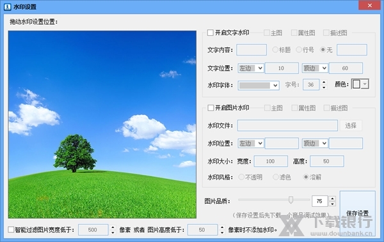Increase 图片品质 with the up arrow
Screen dimensions: 384x242
[x=332, y=199]
